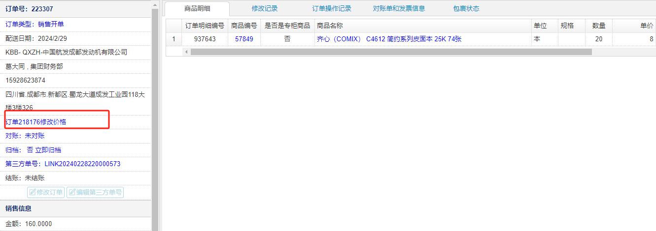Open the 修改记录 tab
Image resolution: width=656 pixels, height=231 pixels.
(265, 8)
